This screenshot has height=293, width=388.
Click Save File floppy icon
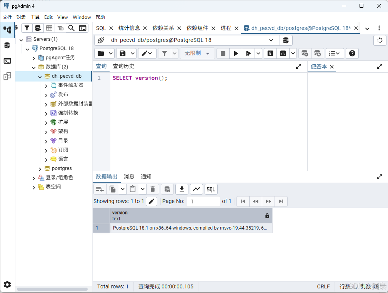[x=123, y=53]
